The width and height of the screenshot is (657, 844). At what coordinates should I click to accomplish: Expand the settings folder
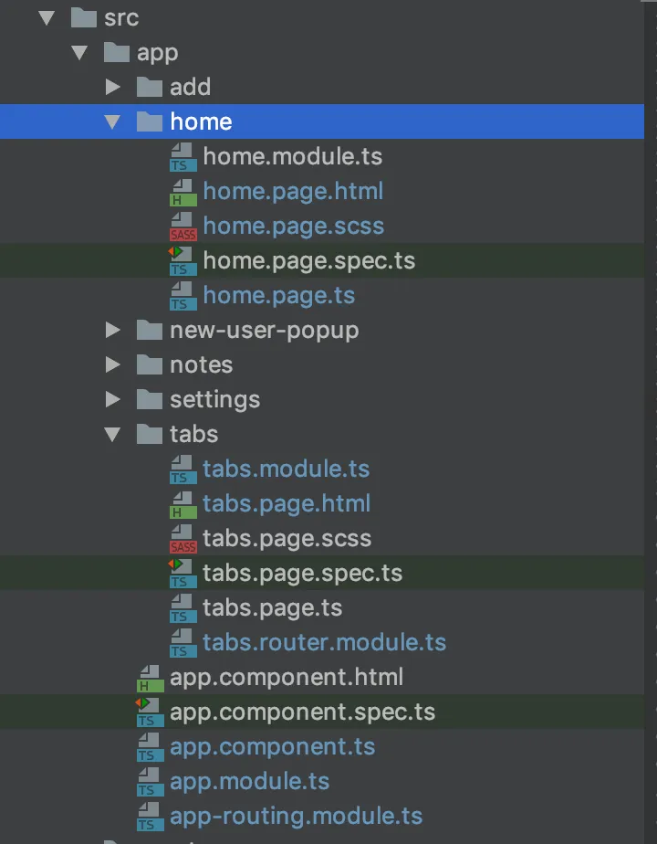coord(113,400)
